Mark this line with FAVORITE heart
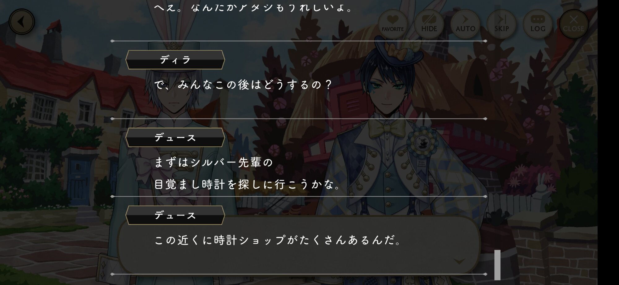Viewport: 619px width, 285px height. [x=392, y=23]
